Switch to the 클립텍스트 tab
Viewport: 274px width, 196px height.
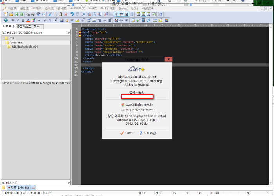(23, 27)
